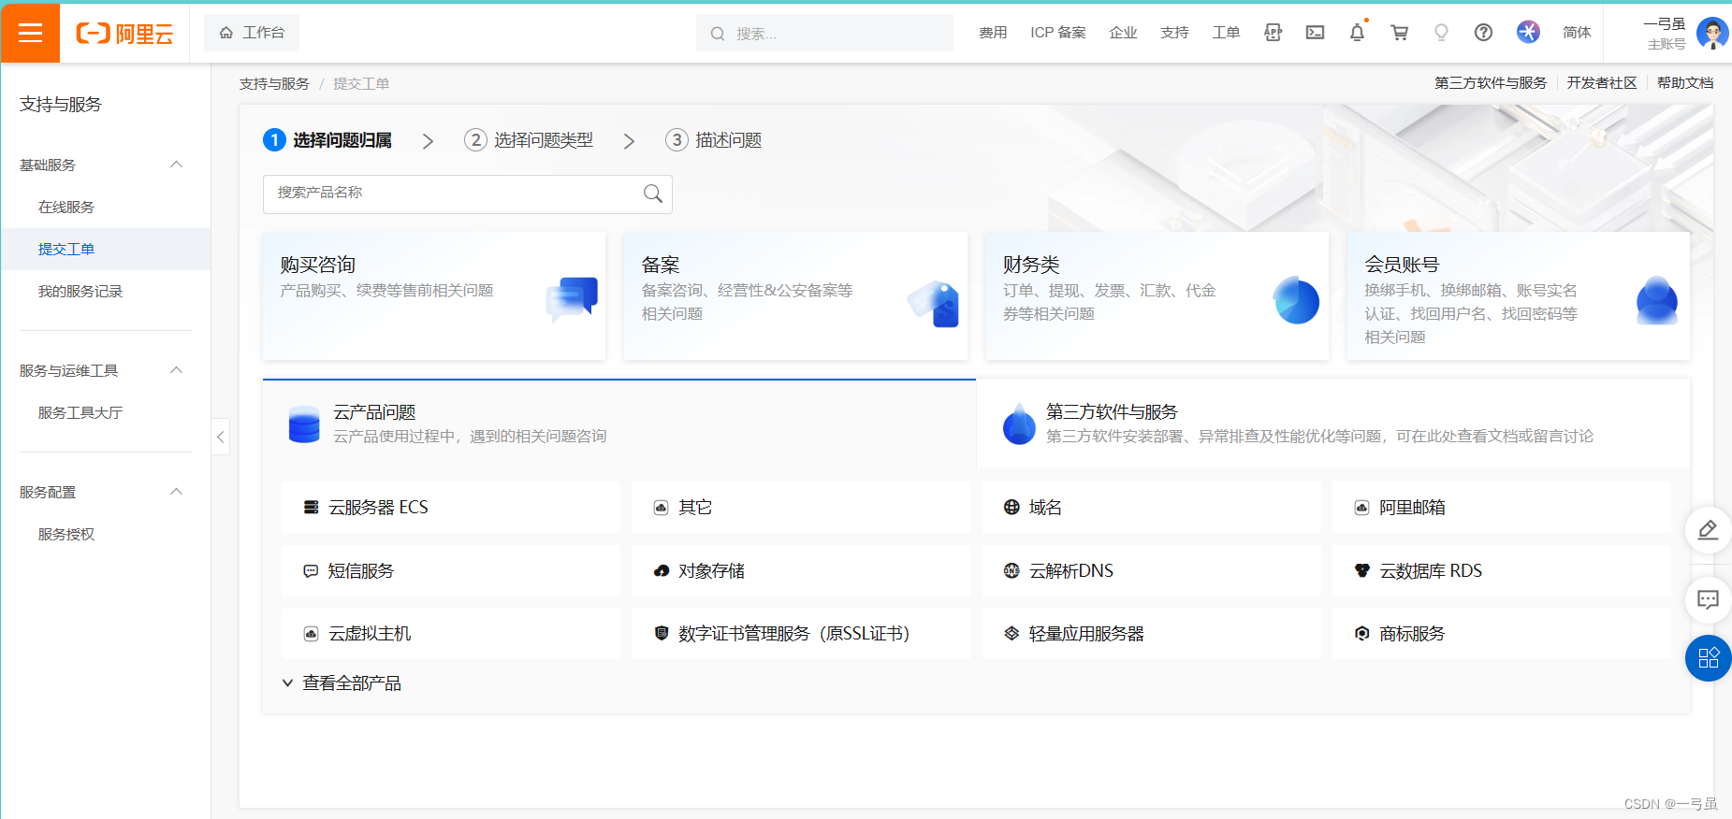Image resolution: width=1732 pixels, height=819 pixels.
Task: Click the floating edit pencil icon
Action: pyautogui.click(x=1708, y=530)
